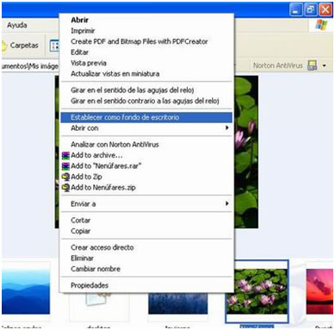
Task: Open the Abrir con submenu
Action: coord(146,128)
